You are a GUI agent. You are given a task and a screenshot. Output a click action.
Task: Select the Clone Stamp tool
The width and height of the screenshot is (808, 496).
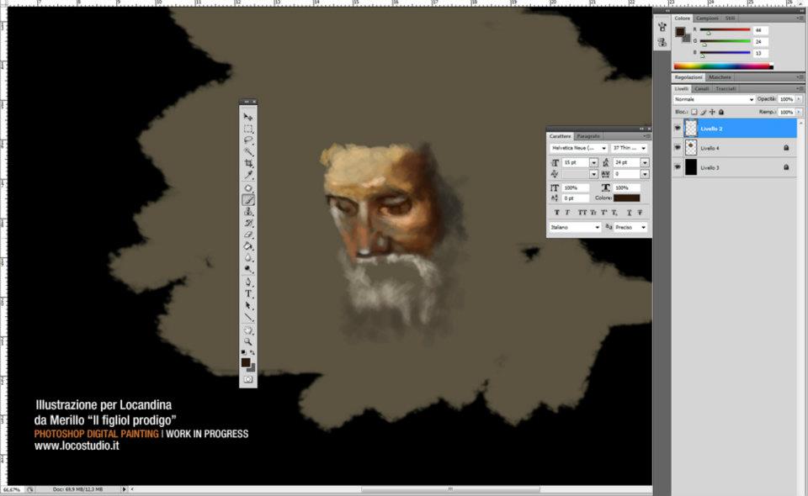(248, 212)
